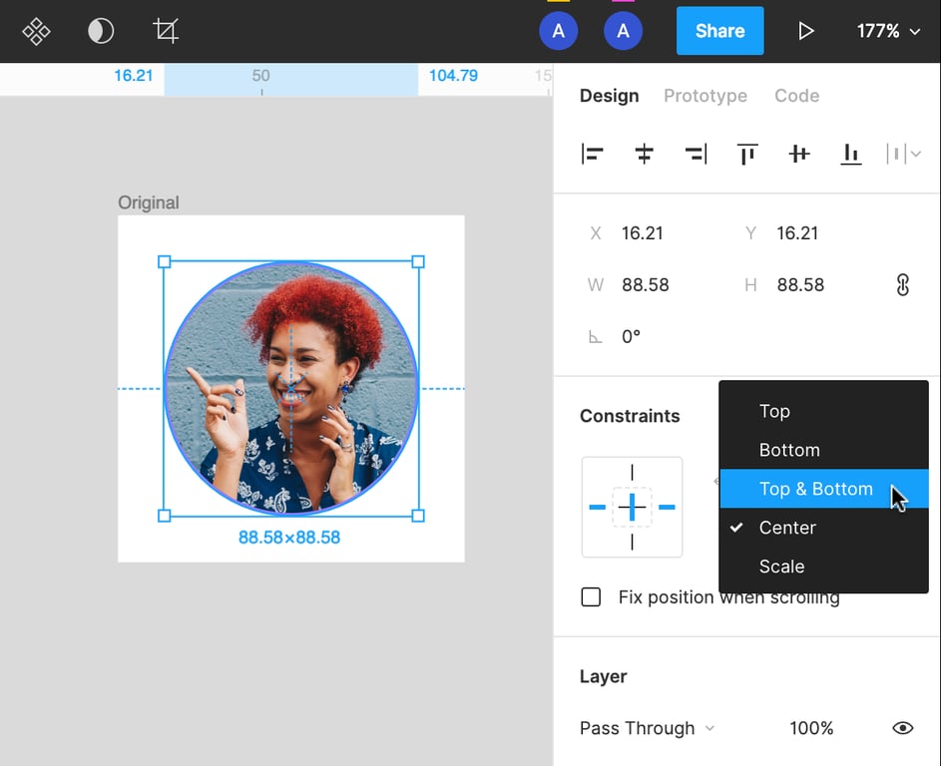This screenshot has height=766, width=941.
Task: Click the Align left icon
Action: pyautogui.click(x=593, y=154)
